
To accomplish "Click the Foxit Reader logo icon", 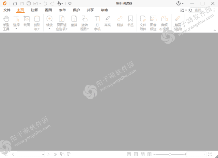I will [5, 3].
